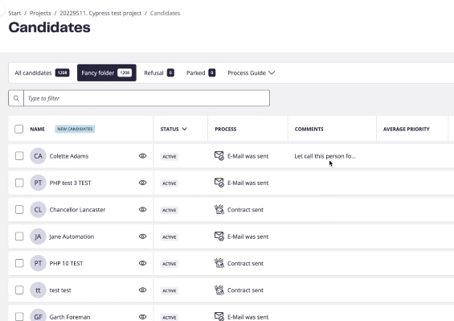Click the search magnifier icon
Viewport: 454px width, 321px height.
tap(16, 98)
